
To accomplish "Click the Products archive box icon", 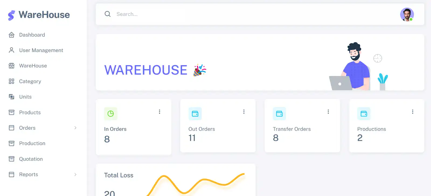I will click(x=11, y=112).
